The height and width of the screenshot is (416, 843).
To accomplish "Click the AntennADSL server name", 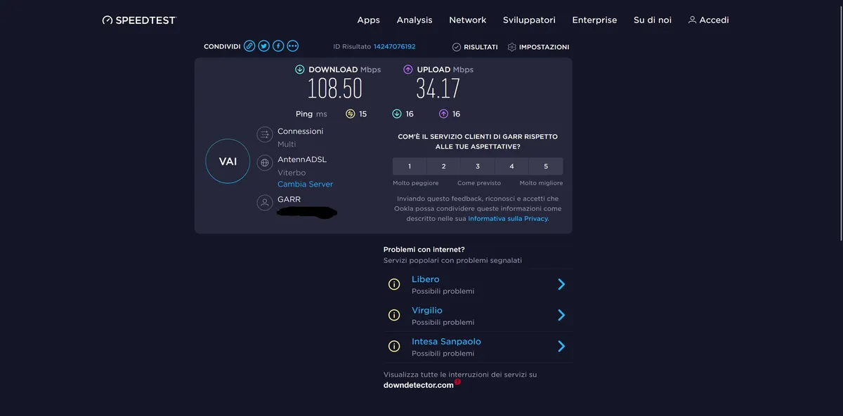I will pyautogui.click(x=302, y=159).
